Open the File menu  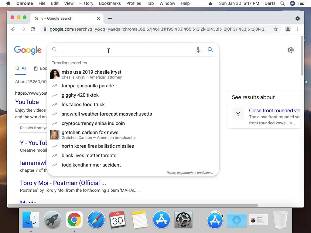click(42, 3)
